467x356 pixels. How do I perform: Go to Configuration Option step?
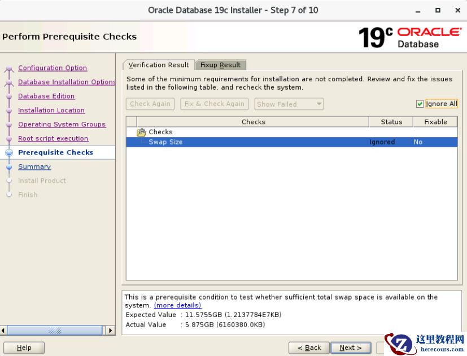(53, 68)
